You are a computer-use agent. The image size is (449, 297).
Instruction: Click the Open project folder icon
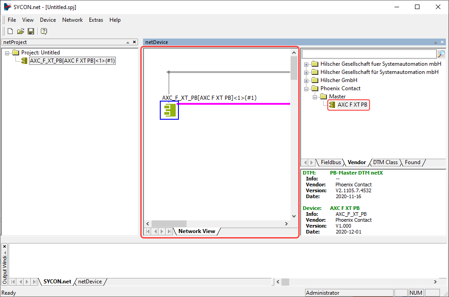click(20, 31)
